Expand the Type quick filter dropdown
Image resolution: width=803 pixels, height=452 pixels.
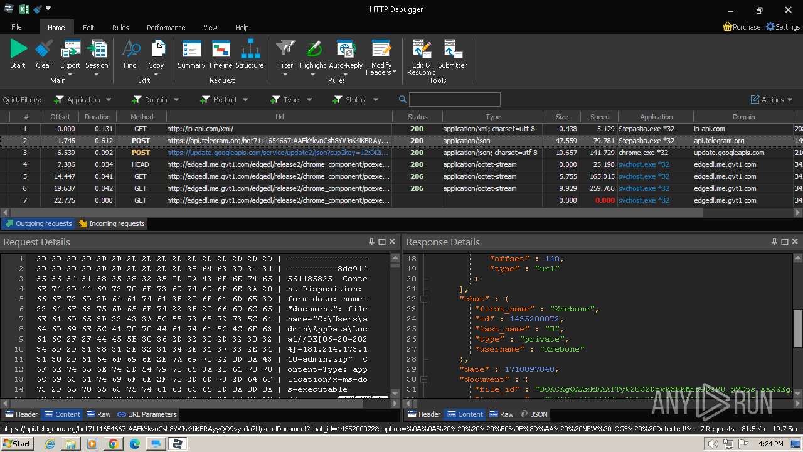point(309,100)
